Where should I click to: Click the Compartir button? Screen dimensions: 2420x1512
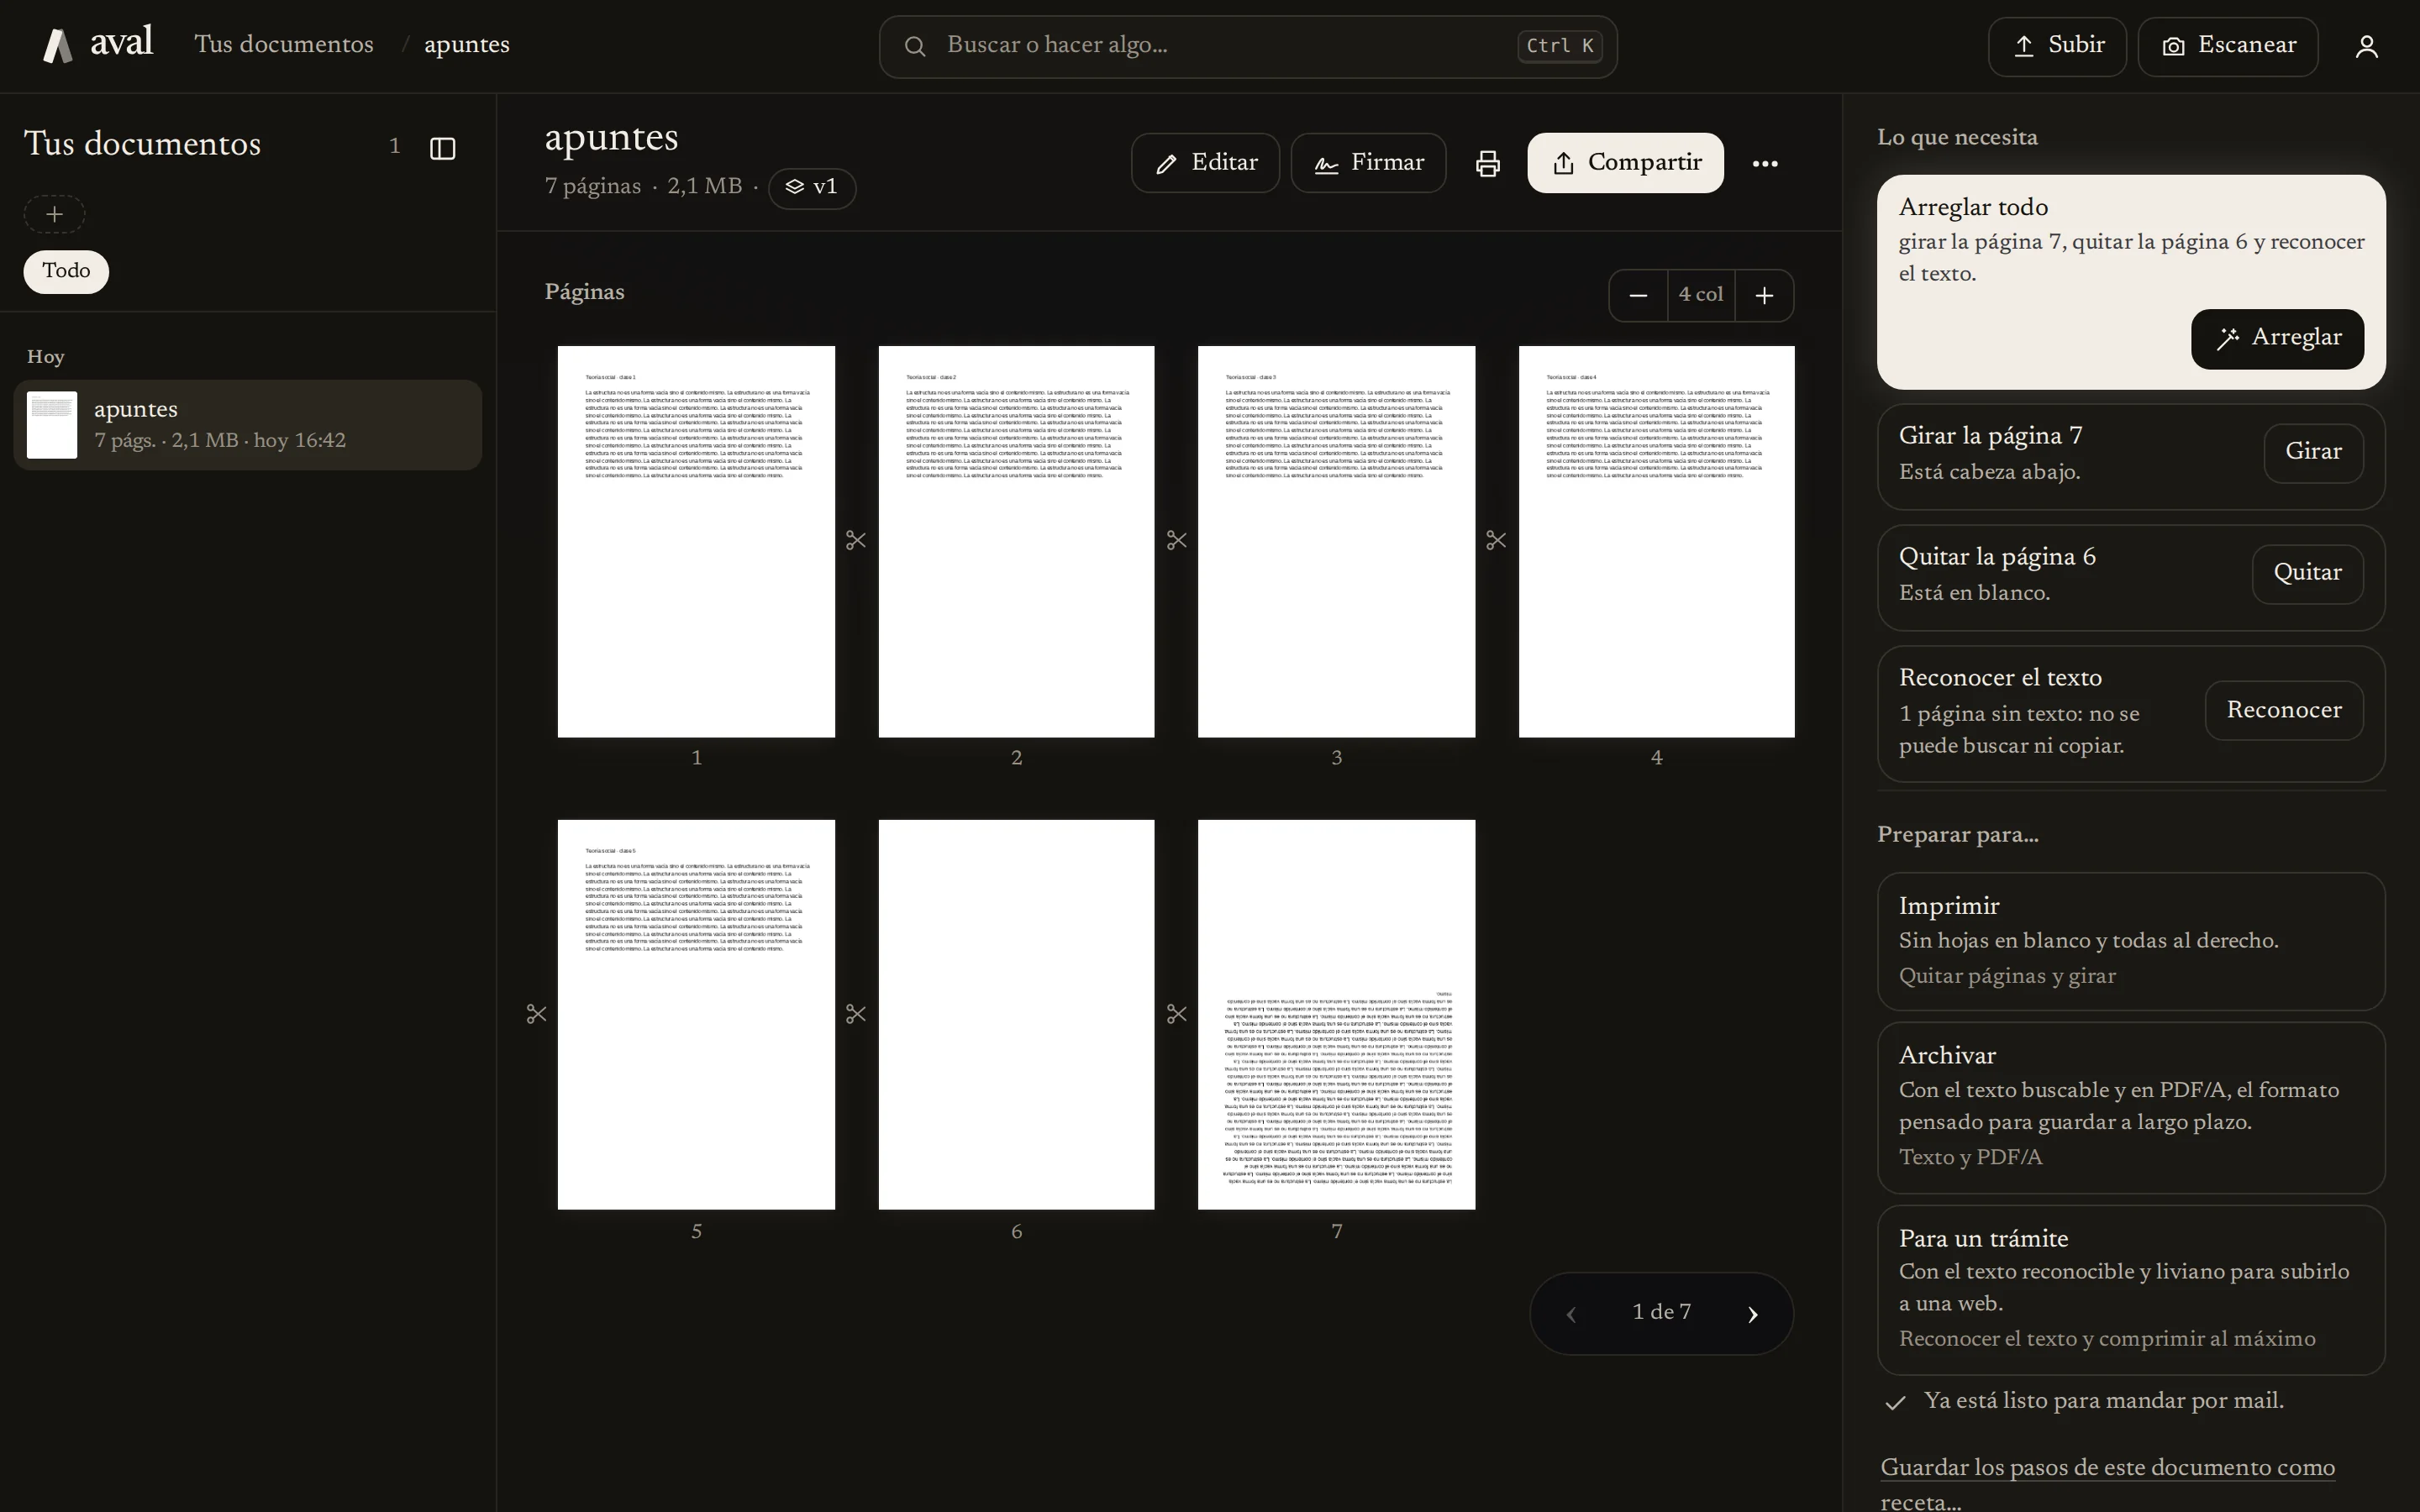[1625, 163]
